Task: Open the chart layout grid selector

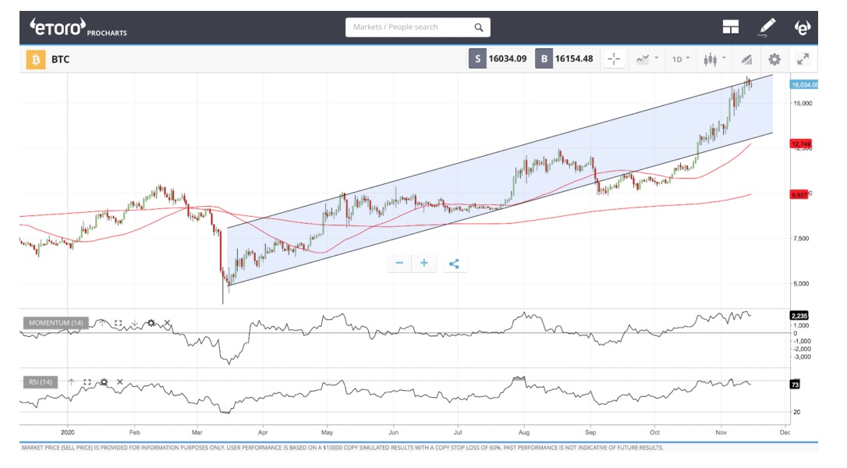Action: pos(730,27)
